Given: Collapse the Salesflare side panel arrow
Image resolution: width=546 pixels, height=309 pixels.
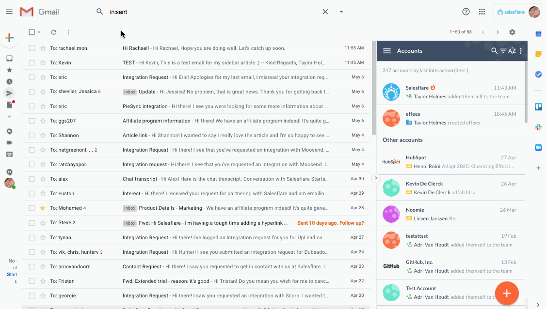Looking at the screenshot, I should [376, 178].
